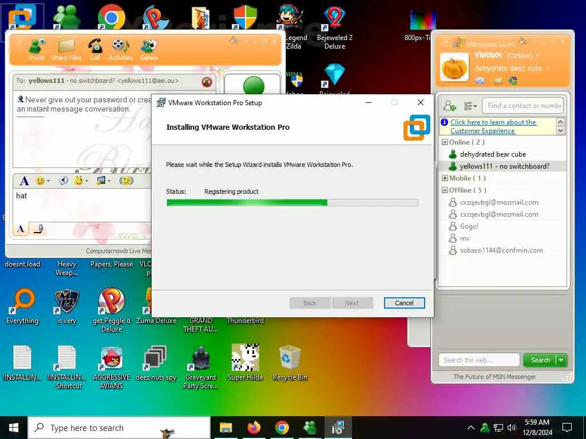
Task: Select offline contact Gogo!
Action: (x=469, y=226)
